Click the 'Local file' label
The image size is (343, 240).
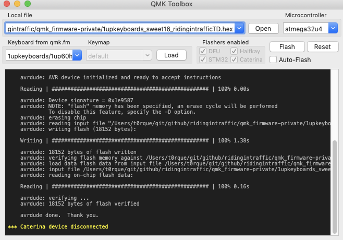click(x=20, y=15)
